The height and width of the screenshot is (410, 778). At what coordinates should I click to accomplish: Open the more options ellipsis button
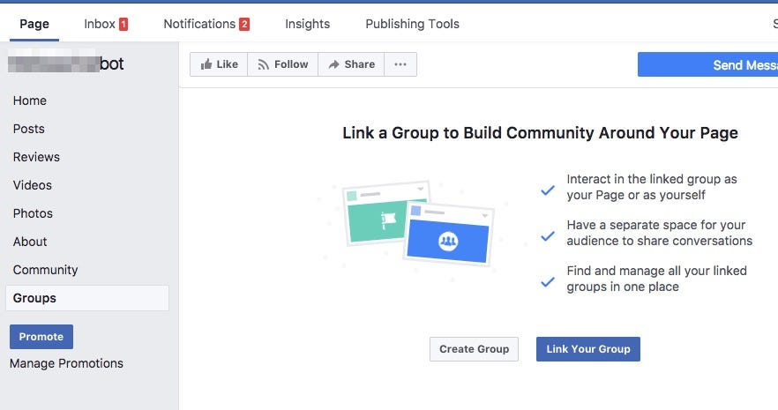(400, 64)
